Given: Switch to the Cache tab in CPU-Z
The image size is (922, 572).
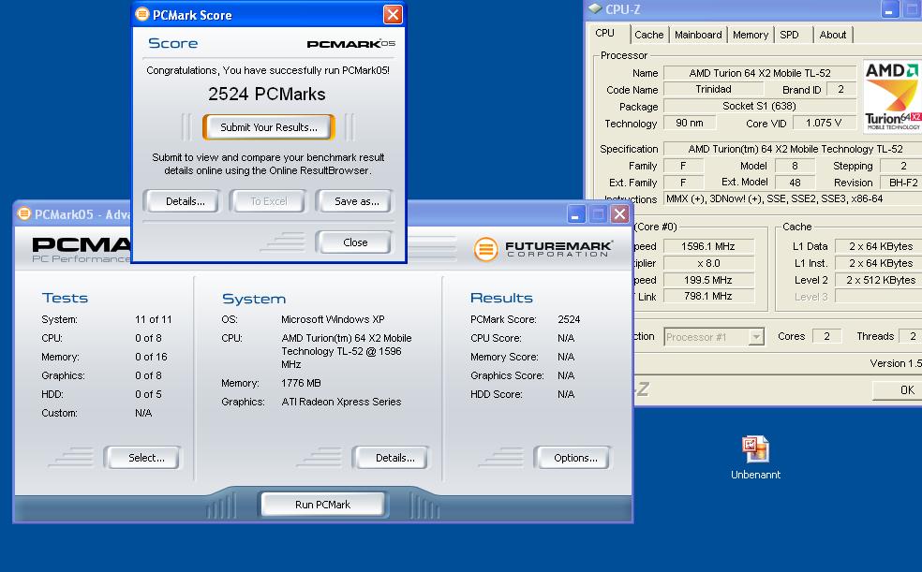Looking at the screenshot, I should coord(649,35).
